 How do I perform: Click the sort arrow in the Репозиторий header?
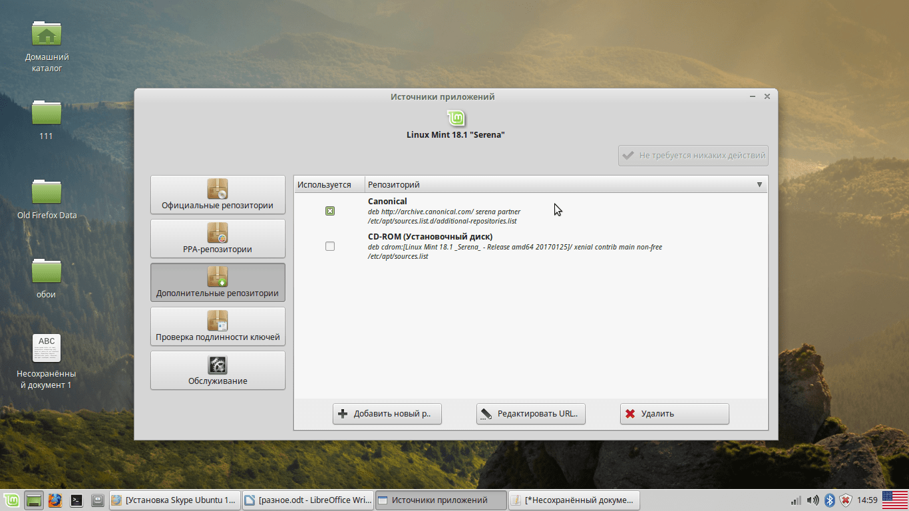tap(759, 184)
